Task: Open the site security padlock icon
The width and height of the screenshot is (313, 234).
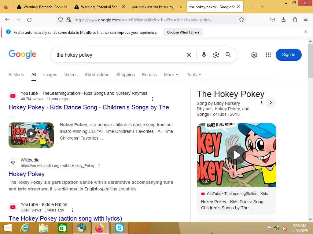Action: (x=69, y=19)
